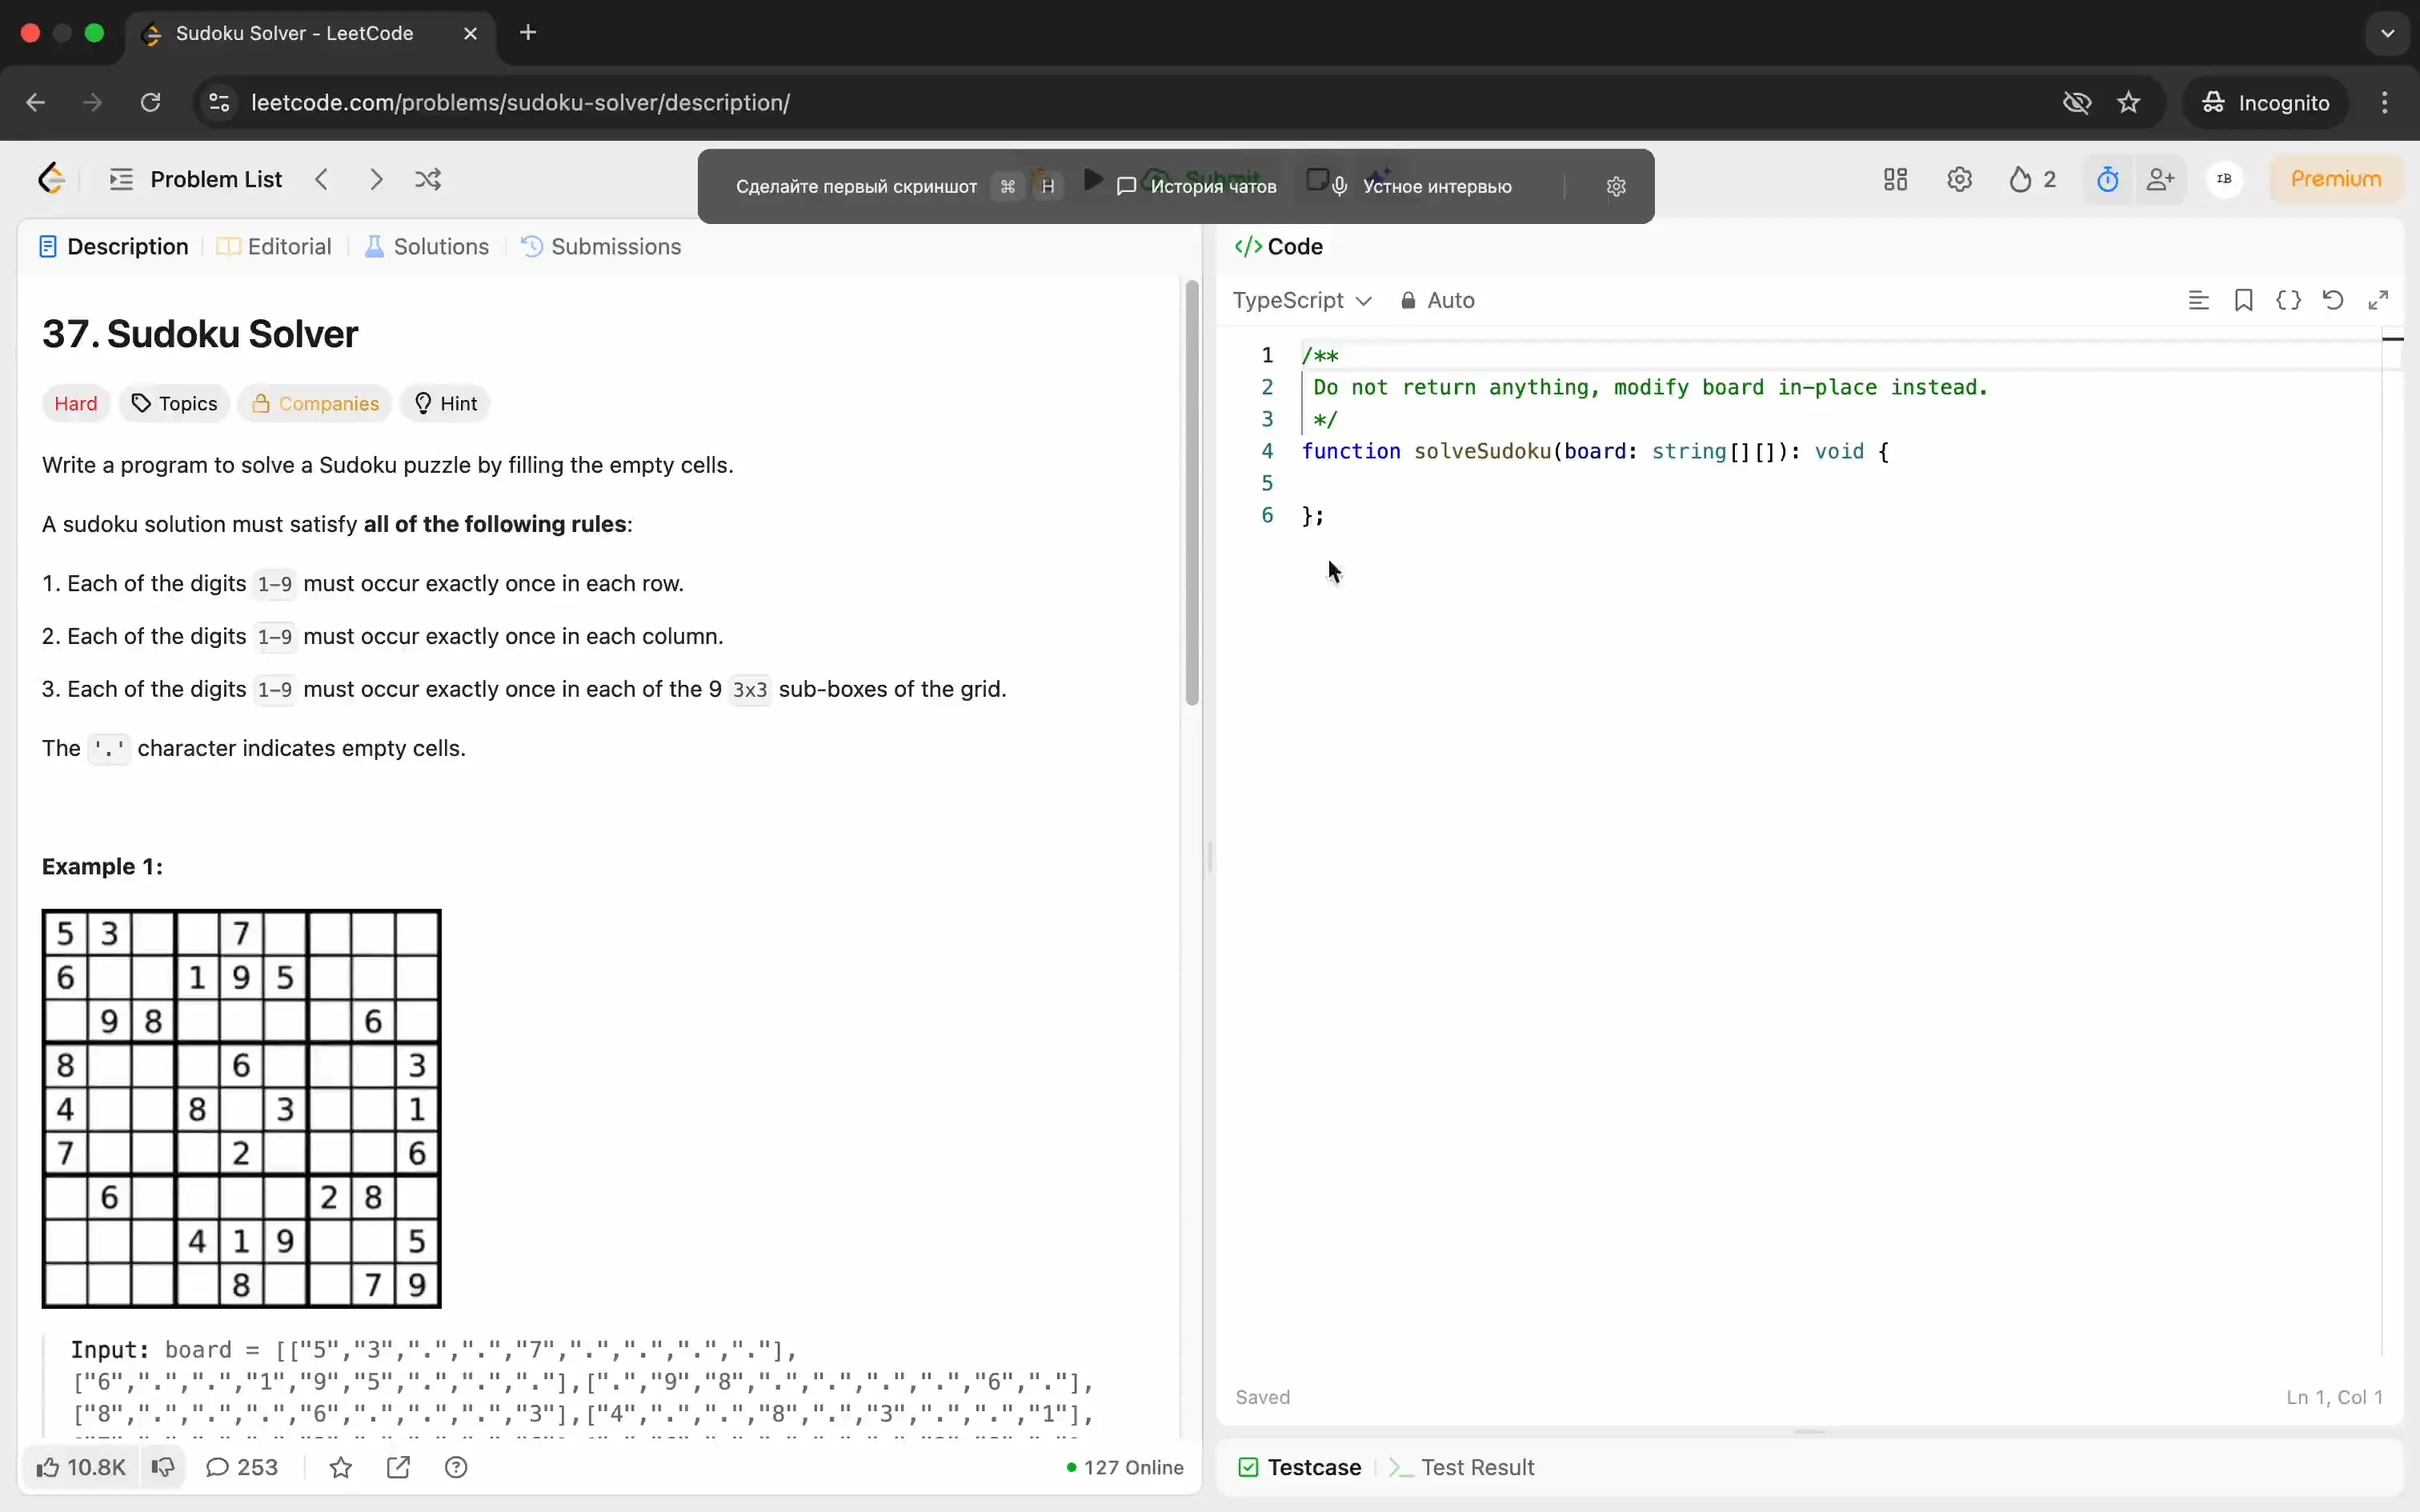Open the layout grid icon

1895,180
